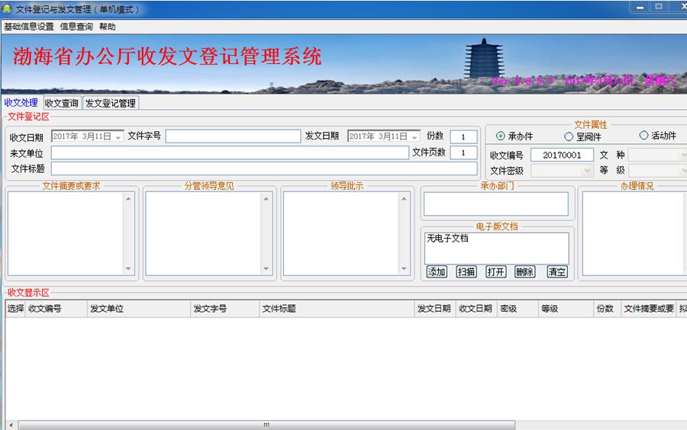Click scroll-up arrow in 分管领导意见 box

pyautogui.click(x=266, y=198)
